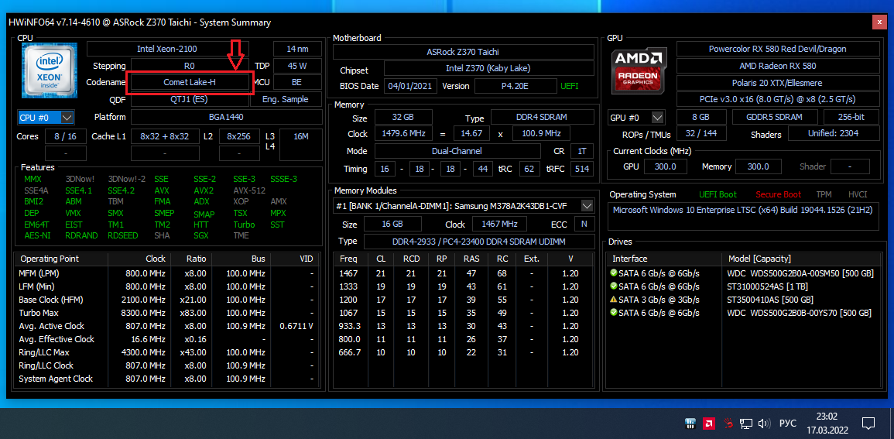Click the AMD Radeon Graphics logo
The image size is (894, 439).
pos(639,70)
